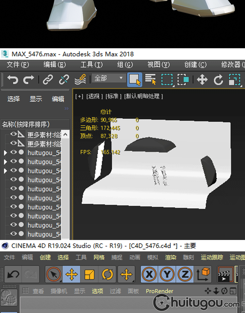
Task: Click the Bind to Space Warp icon
Action: (80, 79)
